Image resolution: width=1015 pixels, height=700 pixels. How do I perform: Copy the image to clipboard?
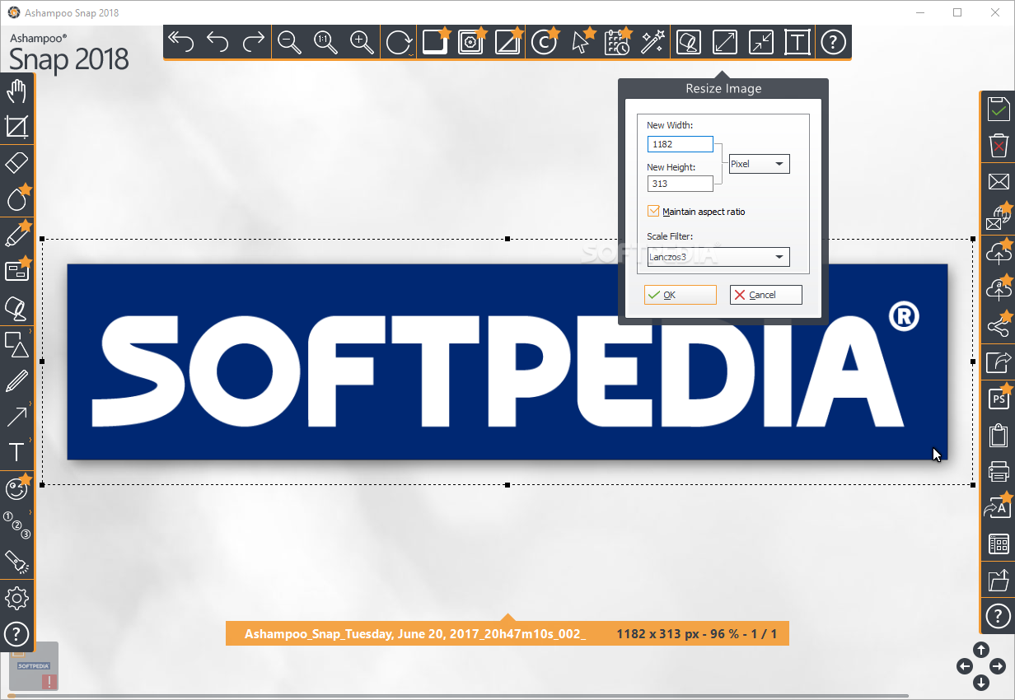[x=999, y=436]
